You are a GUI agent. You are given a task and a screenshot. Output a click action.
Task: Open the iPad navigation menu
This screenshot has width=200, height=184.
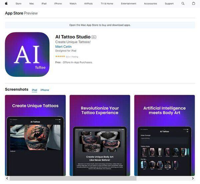click(44, 4)
